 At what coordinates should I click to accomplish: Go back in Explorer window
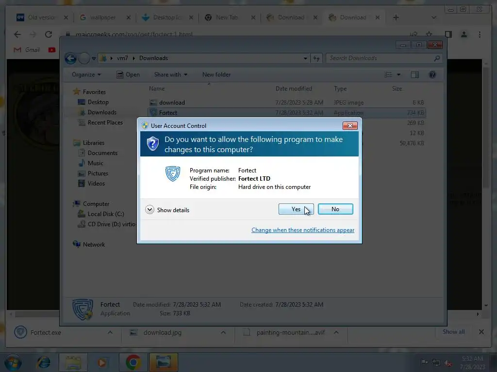coord(70,58)
